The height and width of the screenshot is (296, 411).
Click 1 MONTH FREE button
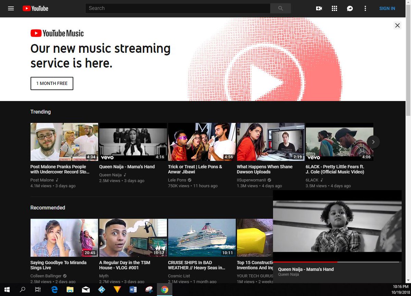click(52, 83)
